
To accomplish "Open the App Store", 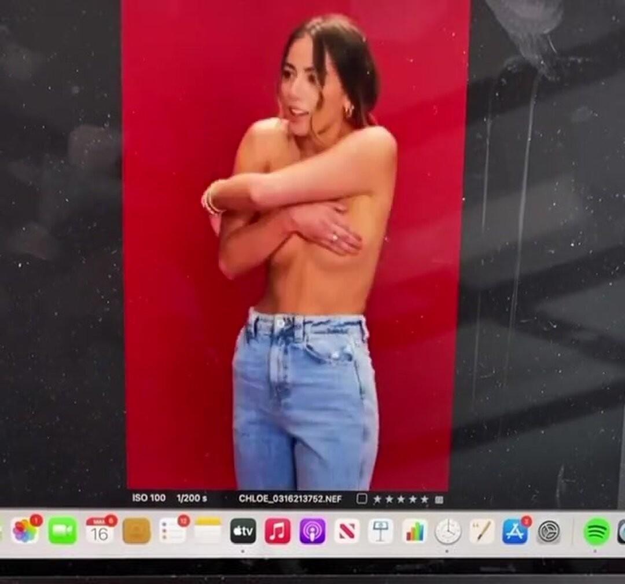I will pyautogui.click(x=514, y=531).
